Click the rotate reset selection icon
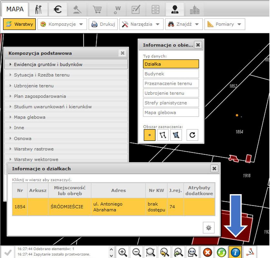This screenshot has height=258, width=270. (x=192, y=135)
